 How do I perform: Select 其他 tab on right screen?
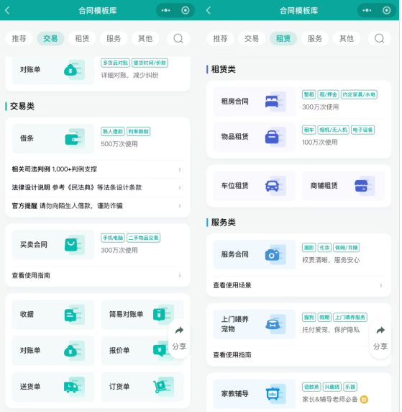click(x=347, y=39)
